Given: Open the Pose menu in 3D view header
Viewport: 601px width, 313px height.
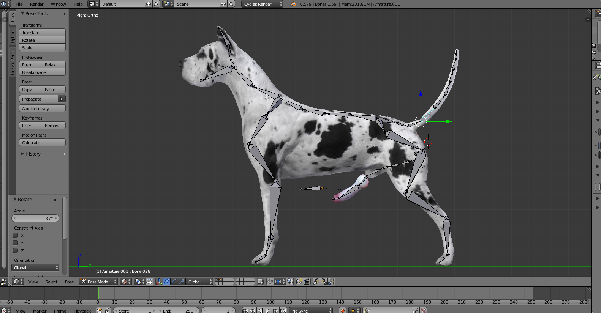Looking at the screenshot, I should (70, 282).
